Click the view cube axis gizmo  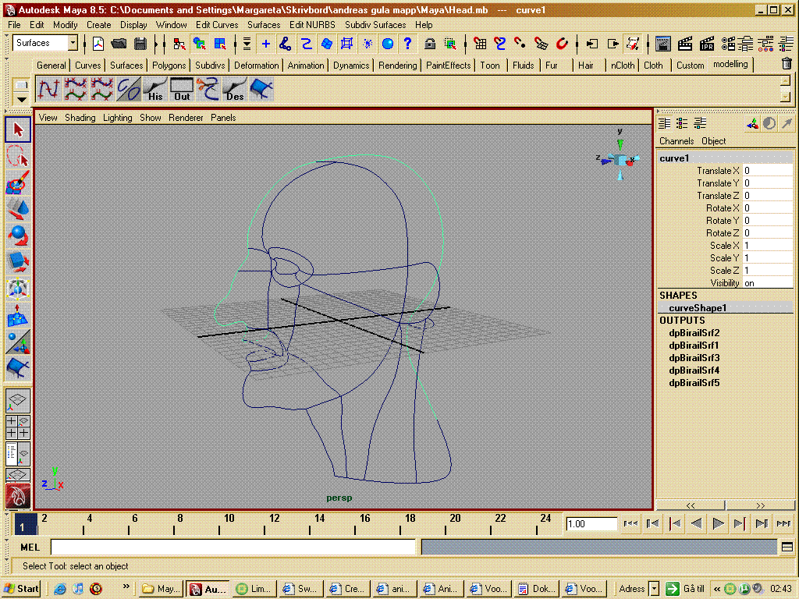click(620, 159)
